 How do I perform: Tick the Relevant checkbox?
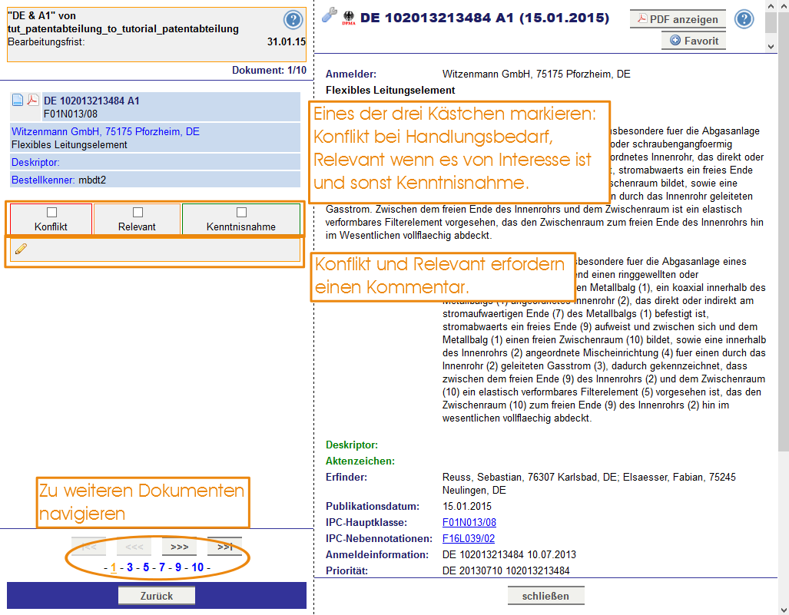138,212
